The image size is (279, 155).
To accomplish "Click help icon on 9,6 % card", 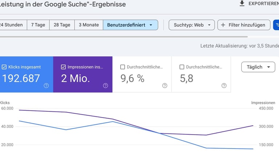I will click(x=165, y=86).
